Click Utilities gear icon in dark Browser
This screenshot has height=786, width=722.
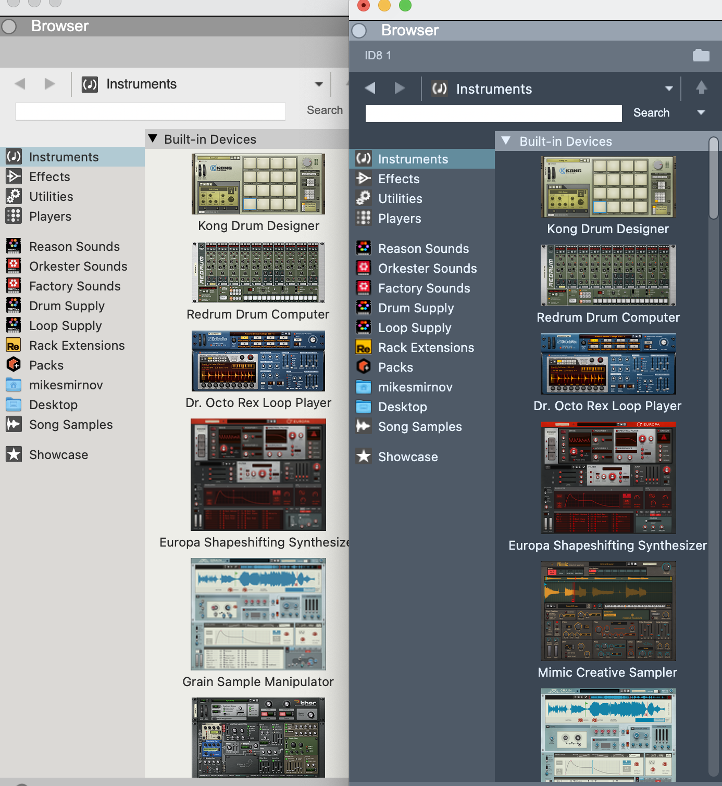tap(363, 198)
